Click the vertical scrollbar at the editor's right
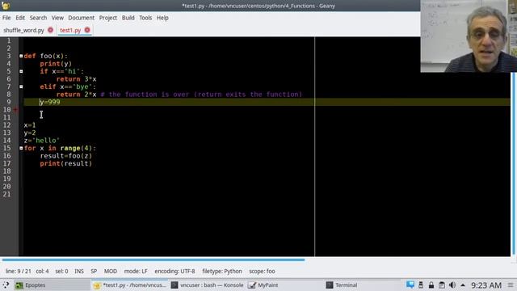 pyautogui.click(x=513, y=163)
